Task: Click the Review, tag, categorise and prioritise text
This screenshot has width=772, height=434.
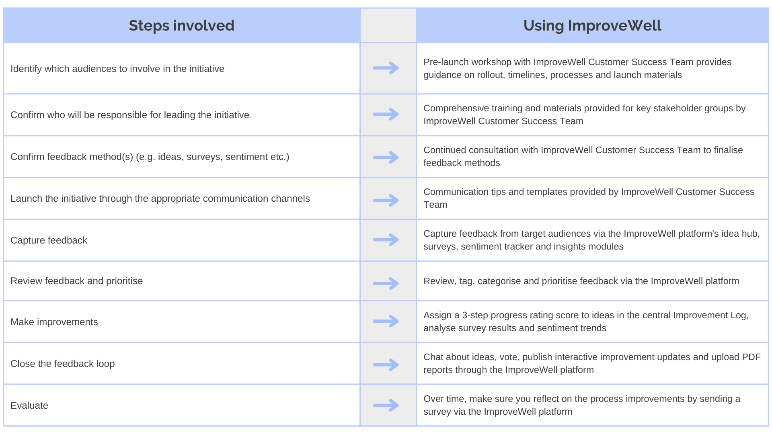Action: 581,281
